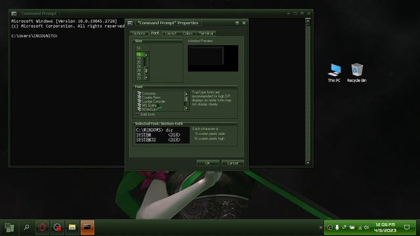Image resolution: width=420 pixels, height=236 pixels.
Task: Open taskbar search magnifier
Action: 26,227
